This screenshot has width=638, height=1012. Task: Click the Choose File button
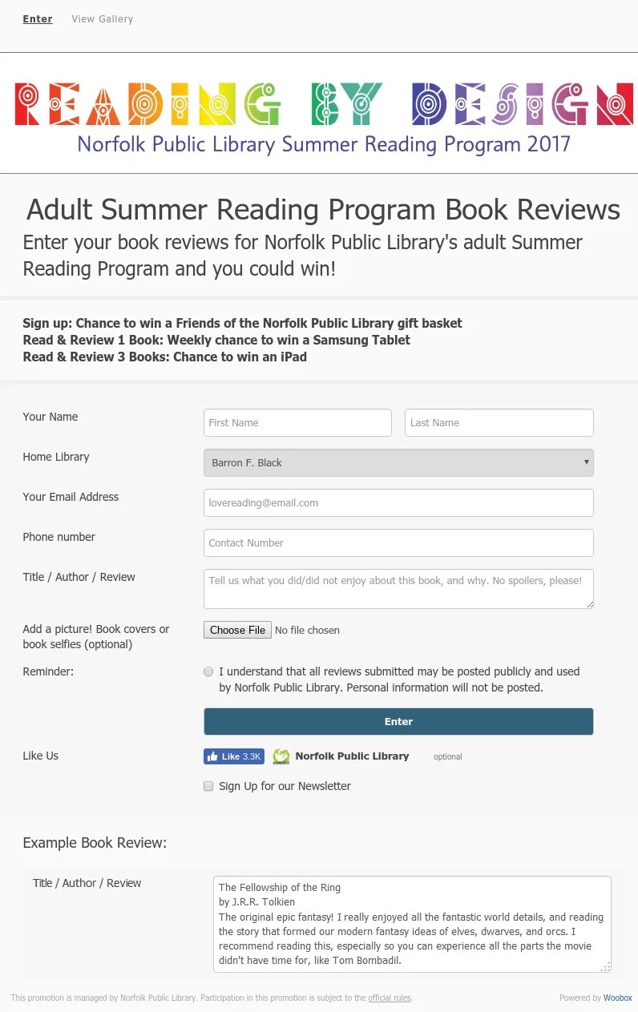pyautogui.click(x=237, y=630)
